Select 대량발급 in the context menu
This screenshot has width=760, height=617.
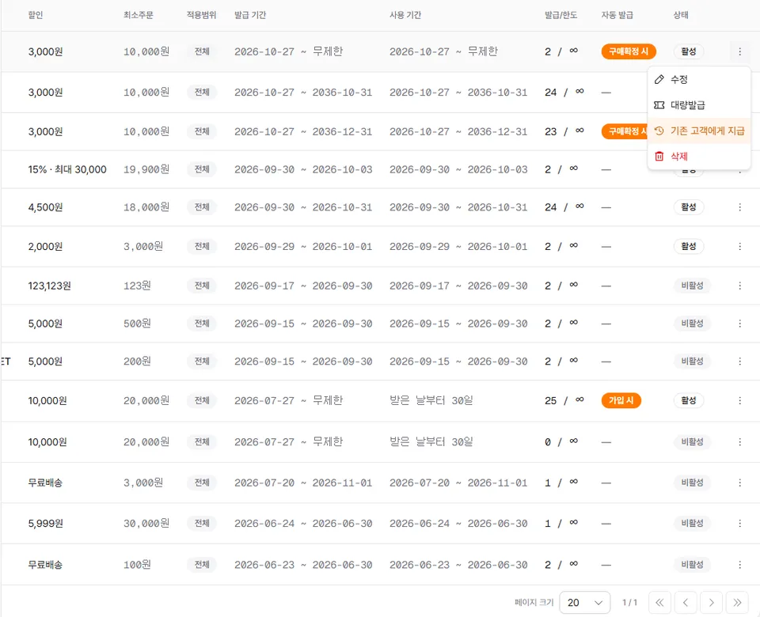coord(699,105)
